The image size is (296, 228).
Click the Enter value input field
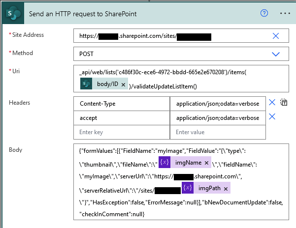tap(218, 132)
